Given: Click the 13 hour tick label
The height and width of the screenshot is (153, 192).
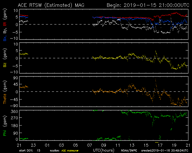Looking at the screenshot, I should click(x=131, y=145).
